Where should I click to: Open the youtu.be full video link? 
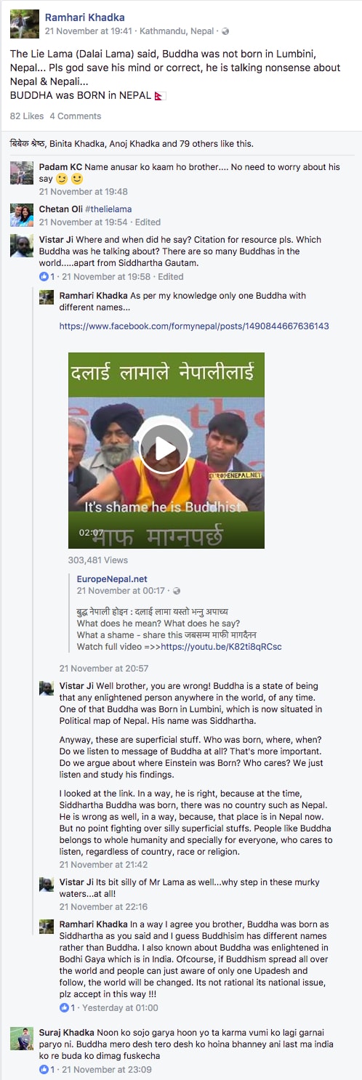221,647
